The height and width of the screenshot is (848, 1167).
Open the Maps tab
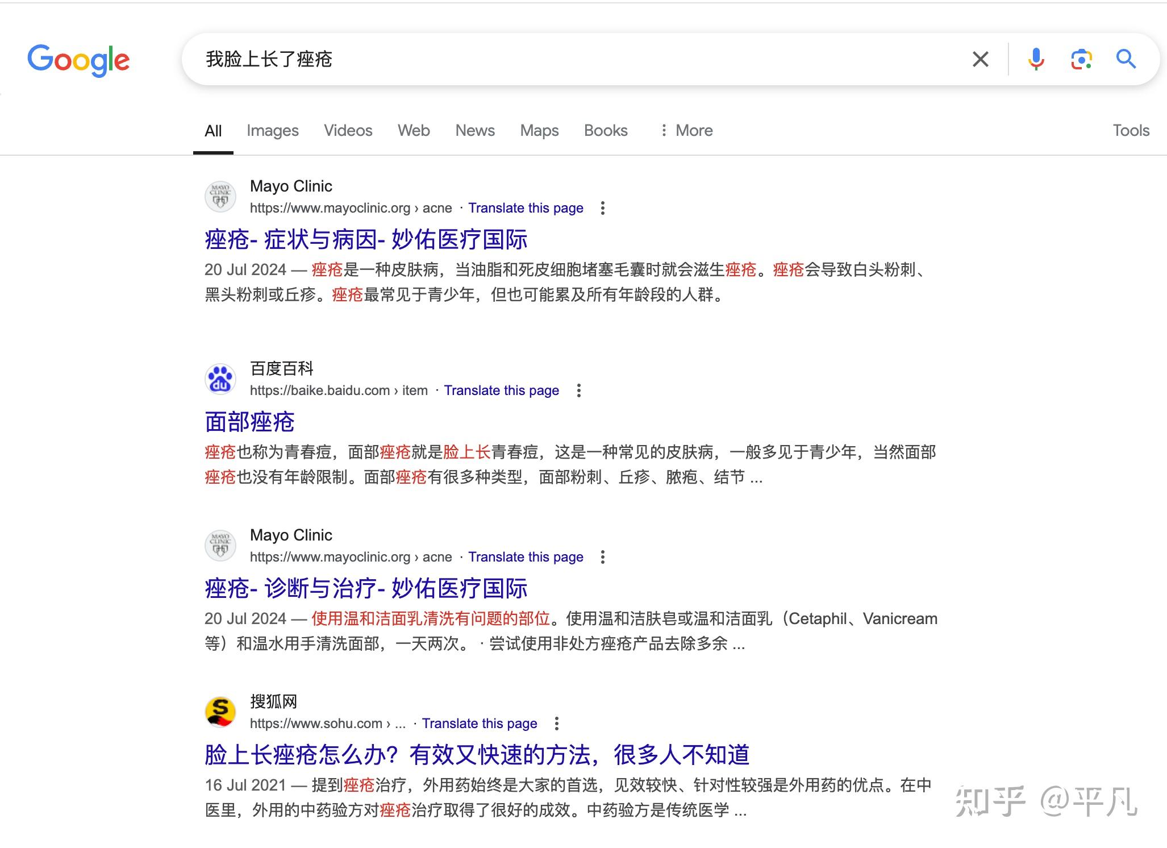click(x=539, y=131)
